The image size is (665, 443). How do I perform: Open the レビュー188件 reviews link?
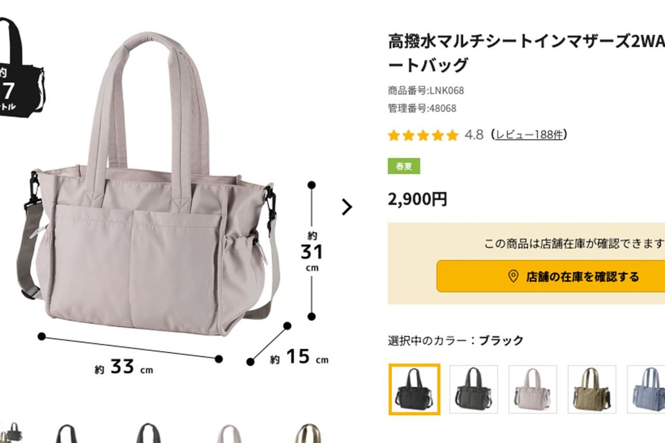pyautogui.click(x=529, y=135)
